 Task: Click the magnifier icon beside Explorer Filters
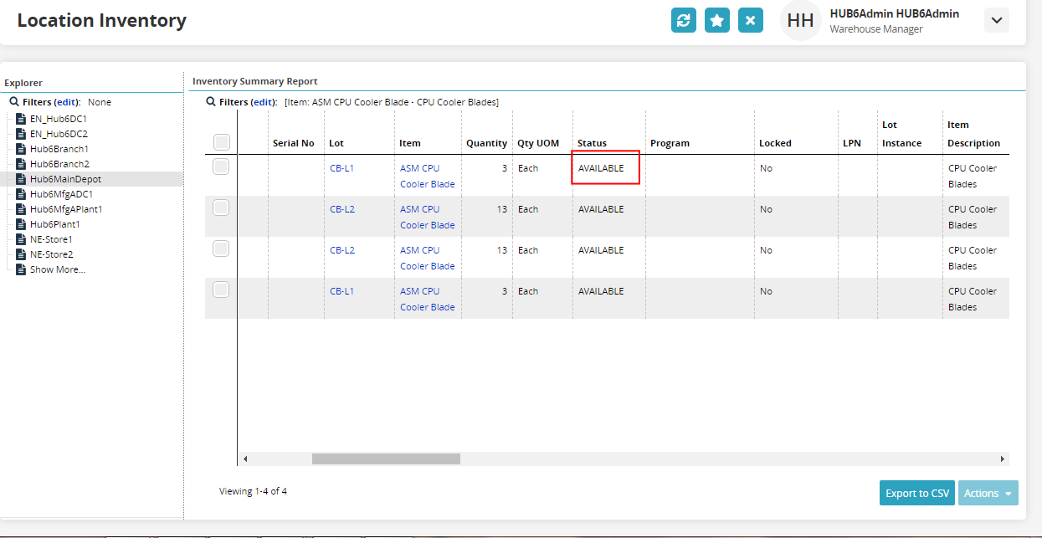(14, 102)
